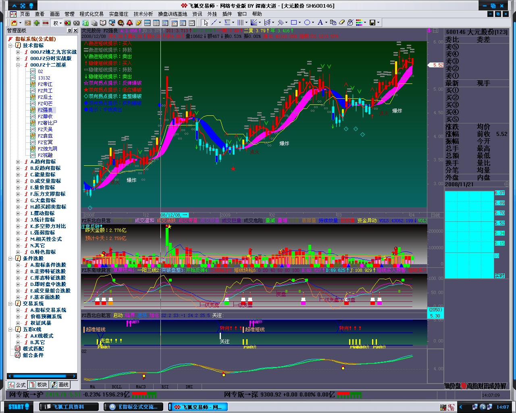Click the green four-way arrows icon

tap(37, 23)
